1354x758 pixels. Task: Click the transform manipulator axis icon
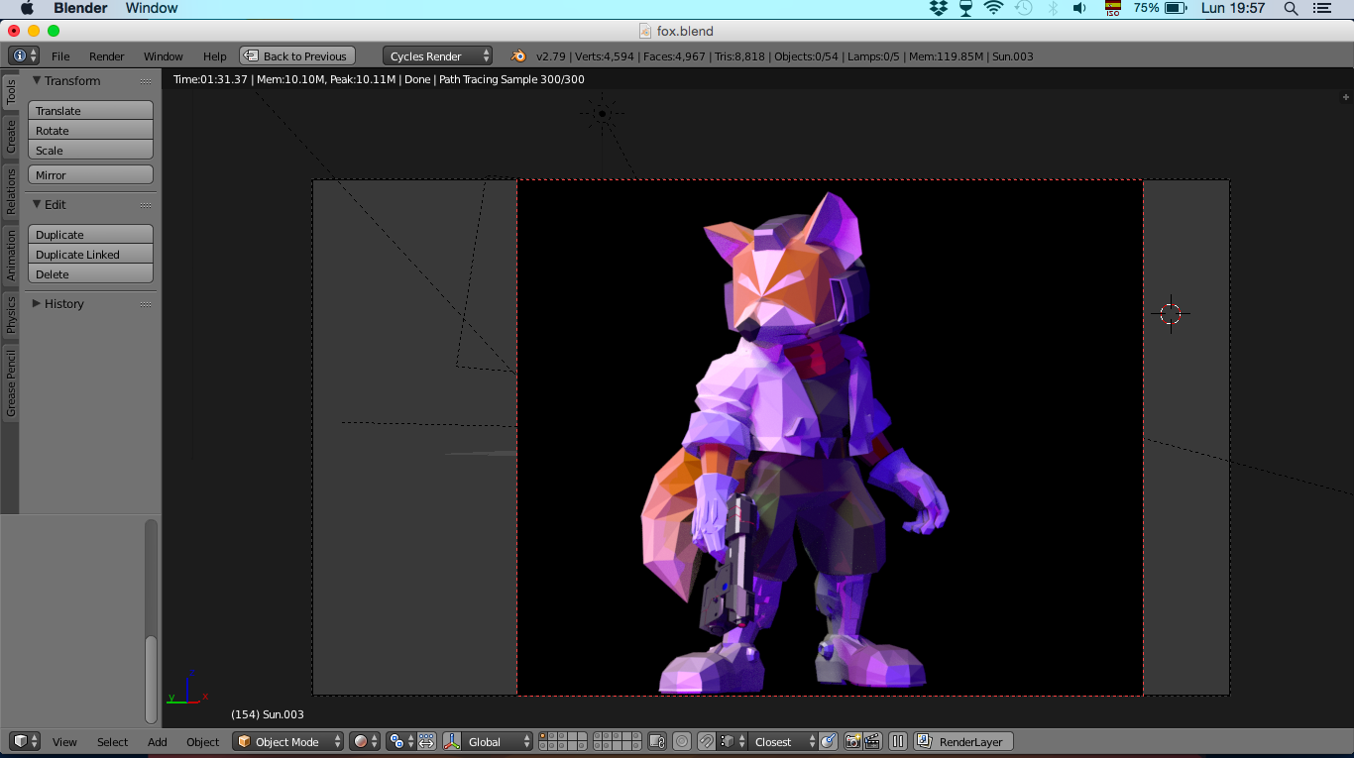pos(451,741)
